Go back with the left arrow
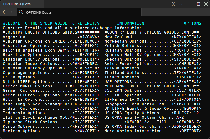This screenshot has width=210, height=139. [4, 12]
